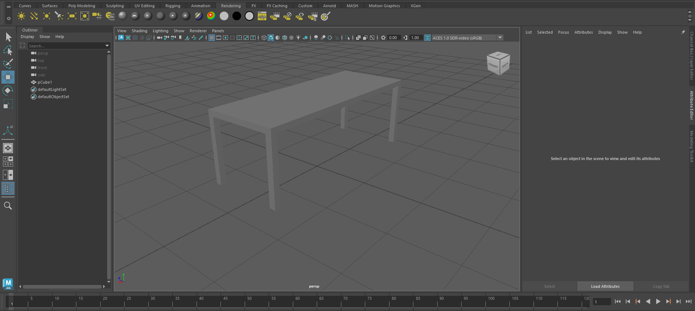Create an ambient light from the shelf
This screenshot has height=311, width=695.
pyautogui.click(x=21, y=16)
